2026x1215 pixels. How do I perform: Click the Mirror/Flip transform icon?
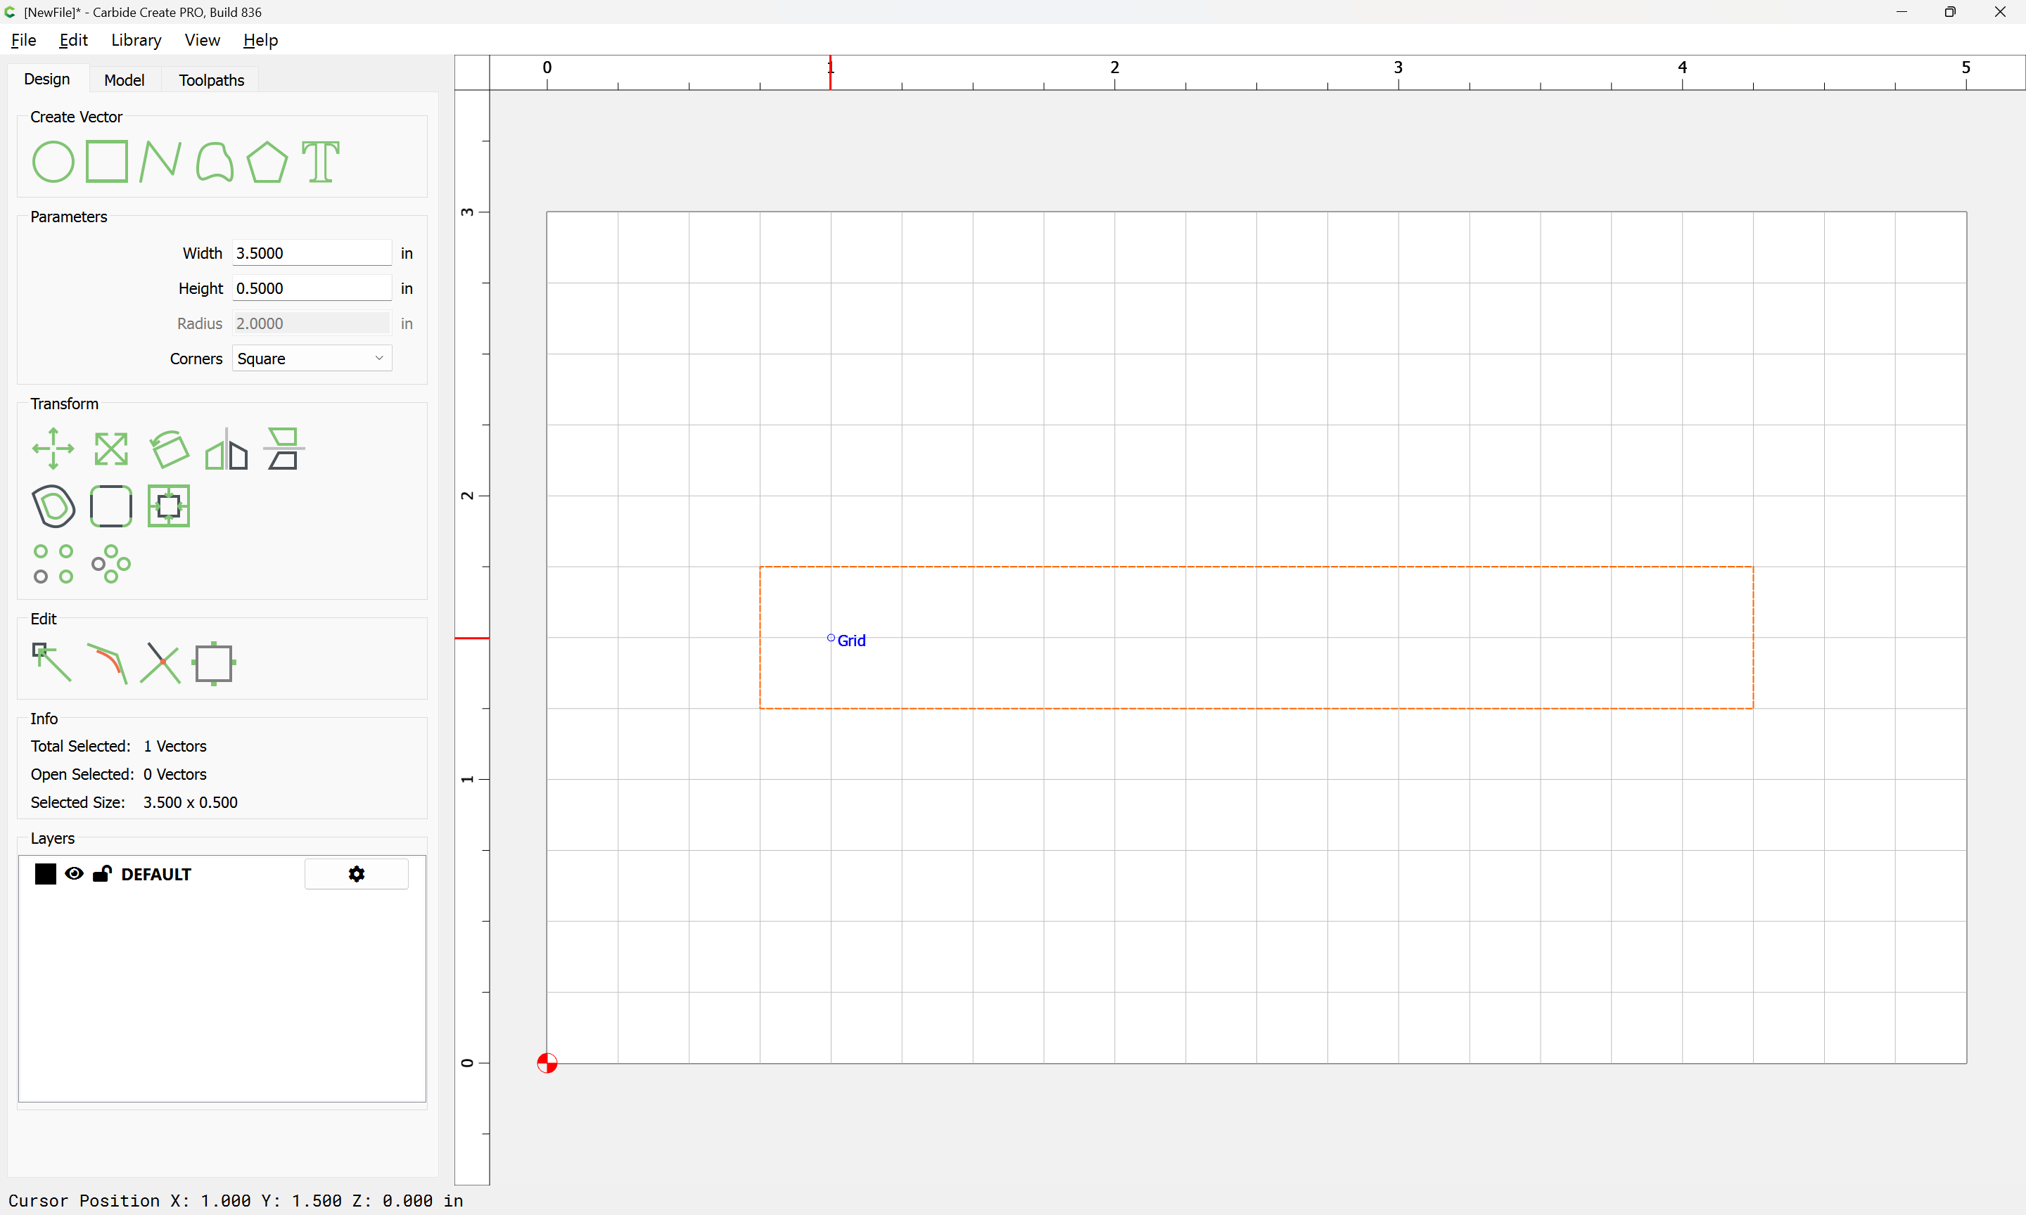pos(226,449)
